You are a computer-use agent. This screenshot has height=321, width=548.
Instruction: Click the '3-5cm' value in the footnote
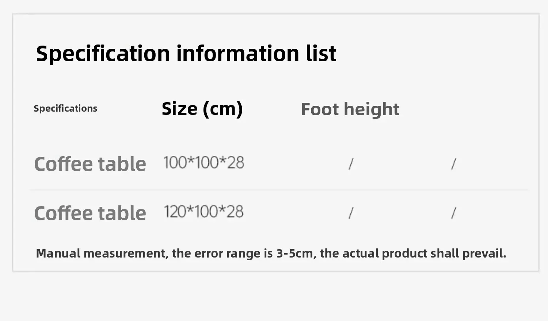click(294, 254)
